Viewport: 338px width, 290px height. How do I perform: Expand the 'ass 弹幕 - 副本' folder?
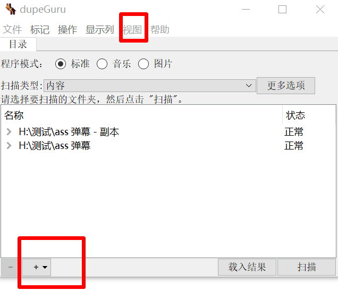coord(9,131)
